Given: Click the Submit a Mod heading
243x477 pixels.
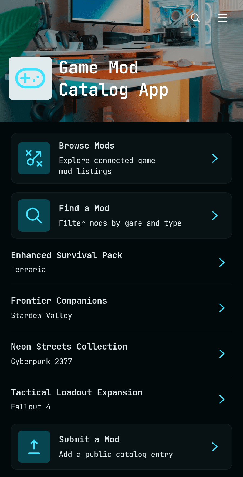Looking at the screenshot, I should coord(89,439).
